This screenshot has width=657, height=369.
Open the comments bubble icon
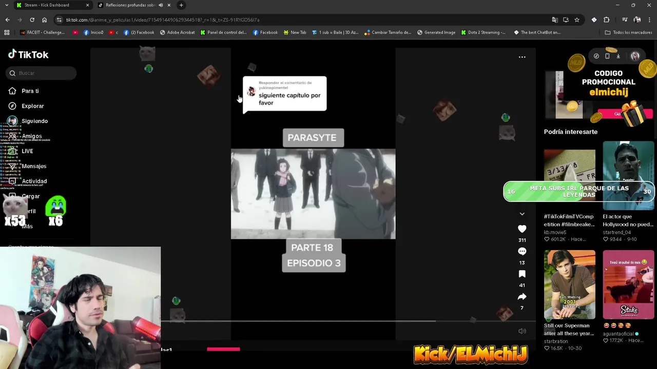coord(522,252)
